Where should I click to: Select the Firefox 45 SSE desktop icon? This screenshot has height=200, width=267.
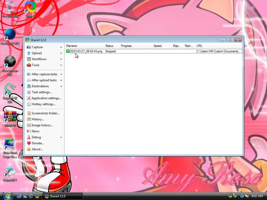coord(10,37)
